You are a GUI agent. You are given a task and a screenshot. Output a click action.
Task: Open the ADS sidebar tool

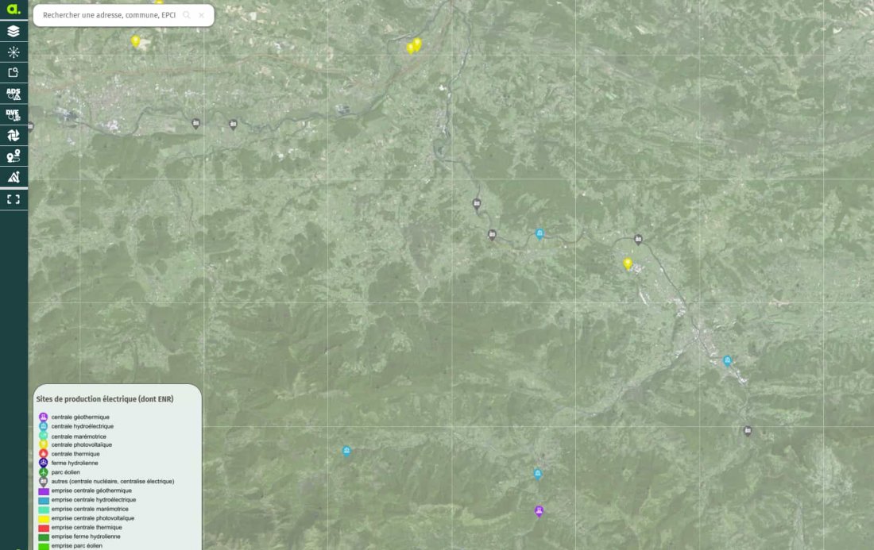click(14, 94)
